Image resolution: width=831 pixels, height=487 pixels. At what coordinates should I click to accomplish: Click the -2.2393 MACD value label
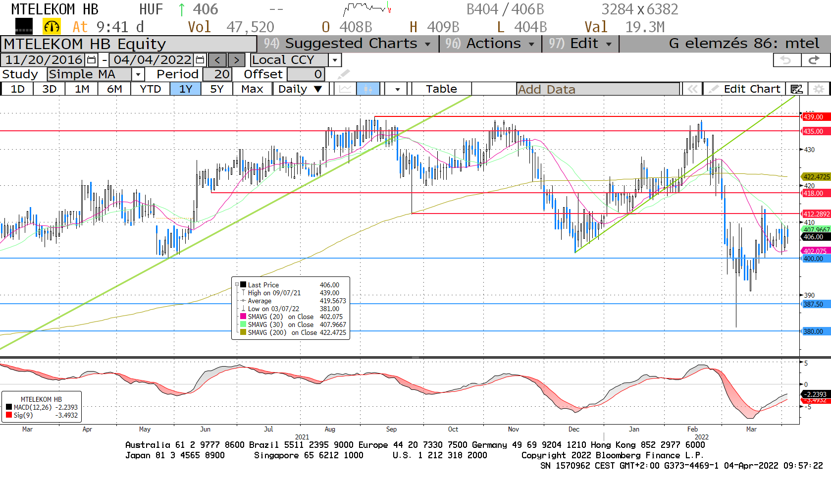click(815, 394)
